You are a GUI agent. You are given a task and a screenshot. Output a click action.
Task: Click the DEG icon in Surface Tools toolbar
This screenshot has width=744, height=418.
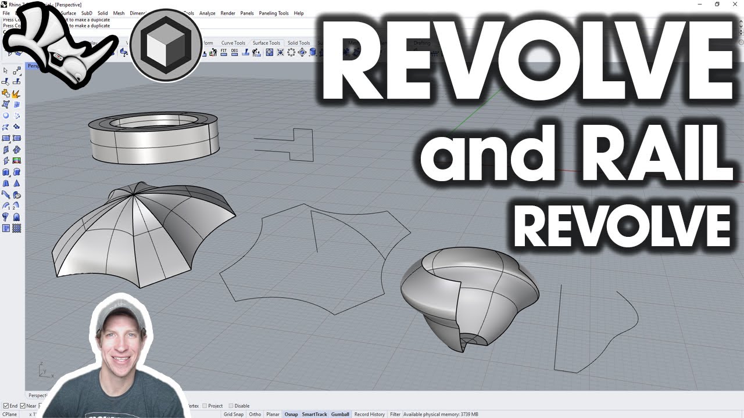(234, 52)
